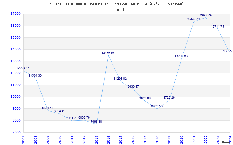Image resolution: width=233 pixels, height=145 pixels.
Task: Click the data label 8834.48
Action: (47, 108)
